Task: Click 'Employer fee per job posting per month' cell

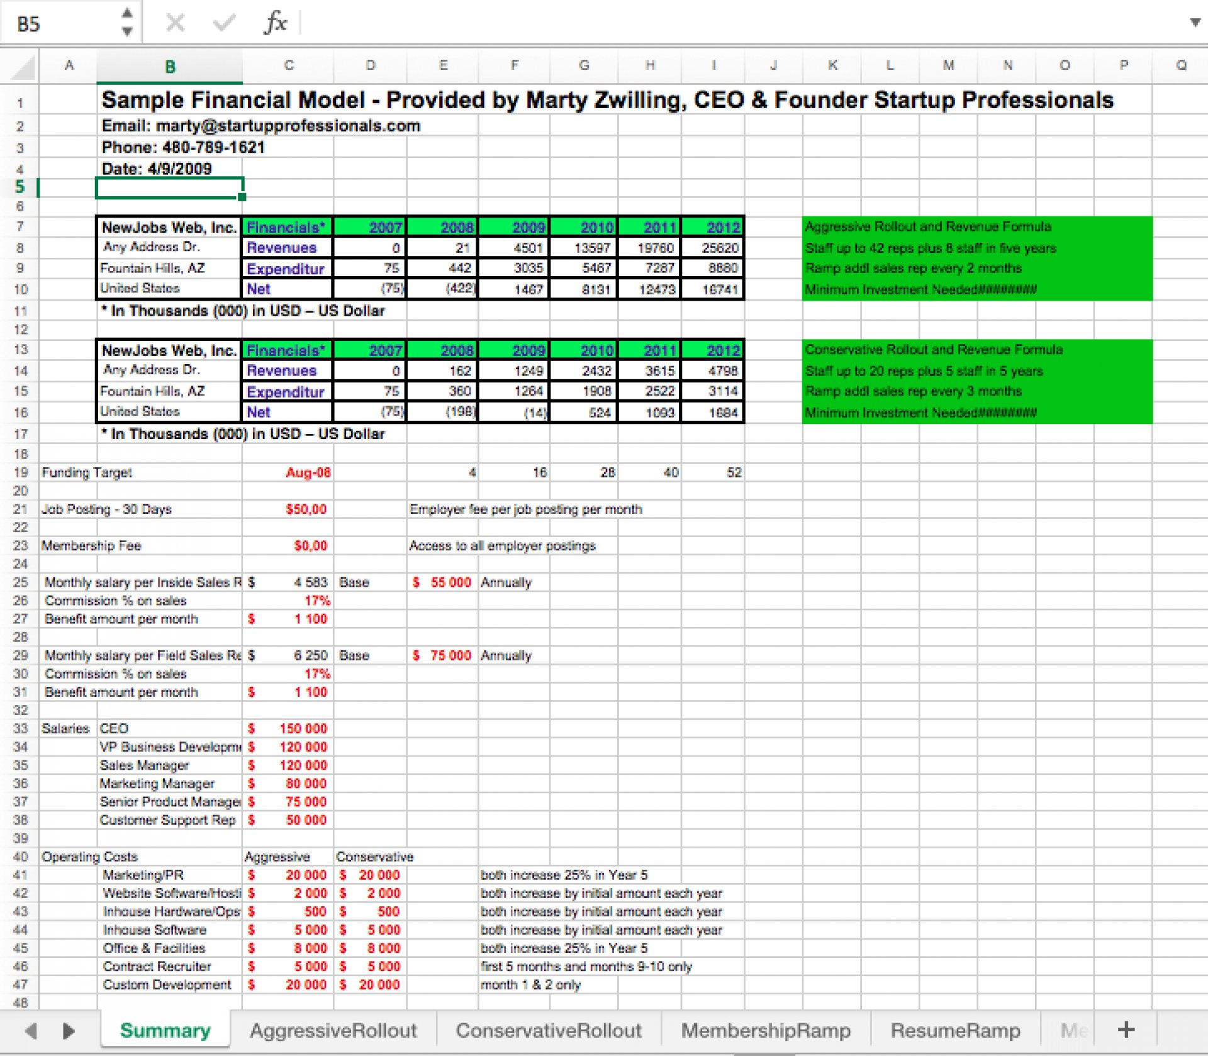Action: pos(526,509)
